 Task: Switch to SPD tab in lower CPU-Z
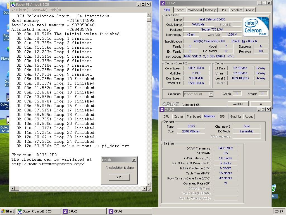tap(222, 116)
